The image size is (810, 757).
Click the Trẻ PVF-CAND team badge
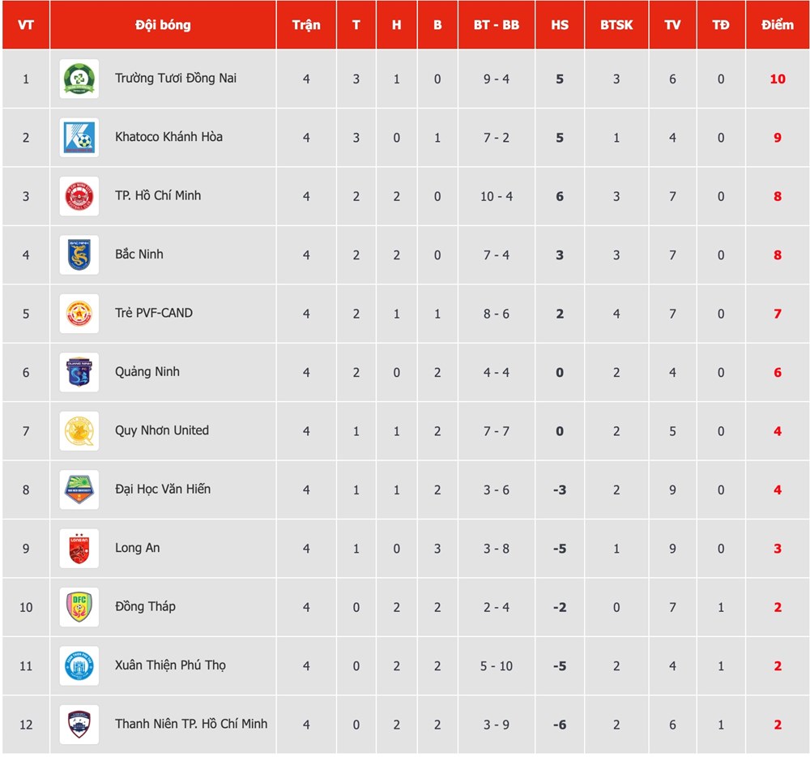[x=79, y=314]
